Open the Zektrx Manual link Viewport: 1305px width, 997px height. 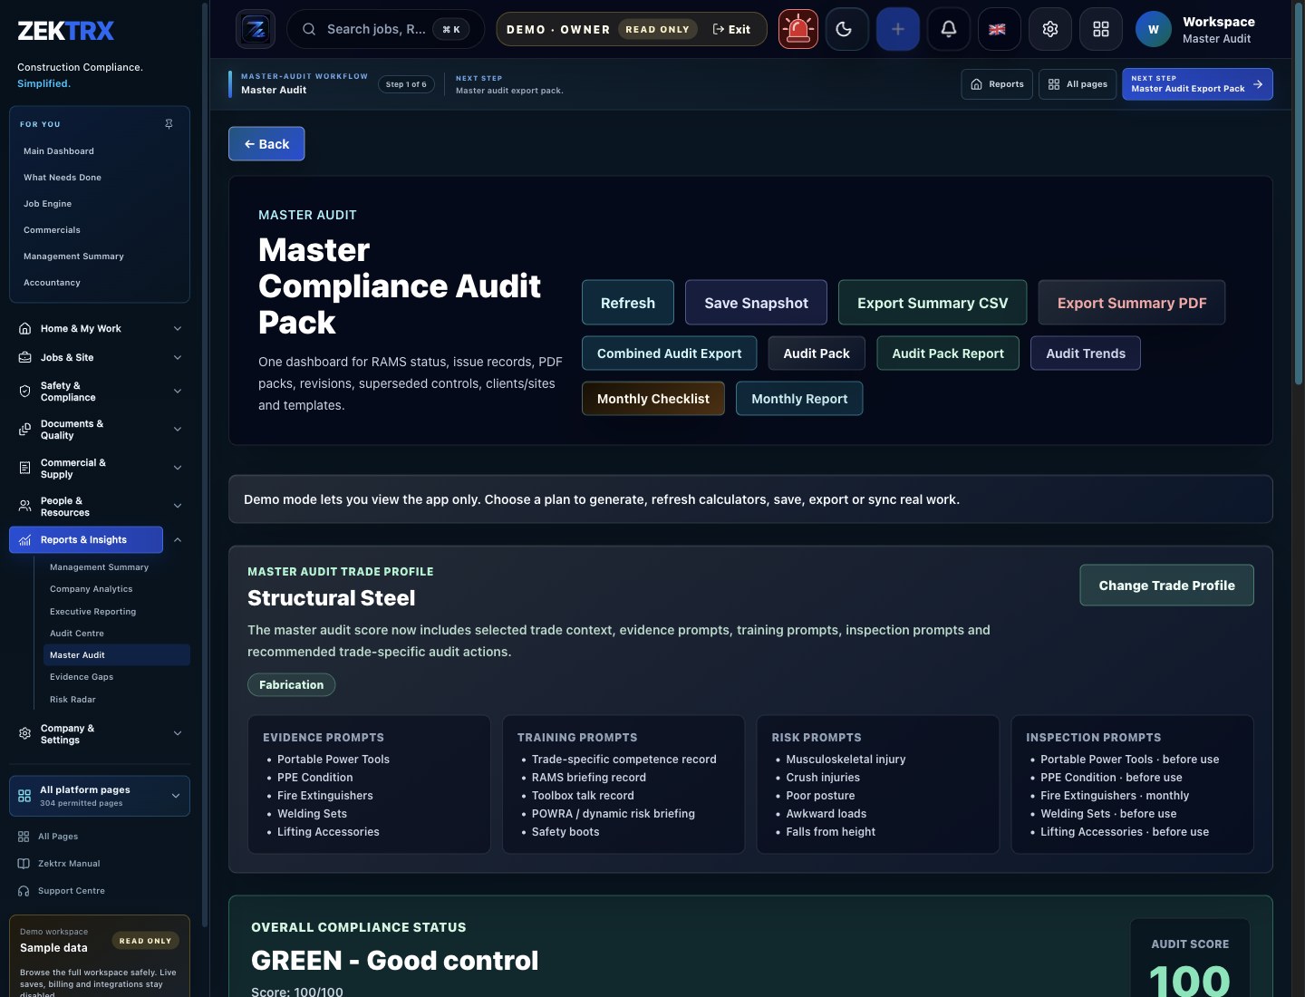(x=69, y=864)
